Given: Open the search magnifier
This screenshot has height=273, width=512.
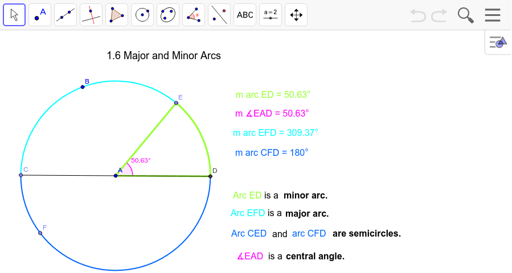Looking at the screenshot, I should [x=466, y=15].
